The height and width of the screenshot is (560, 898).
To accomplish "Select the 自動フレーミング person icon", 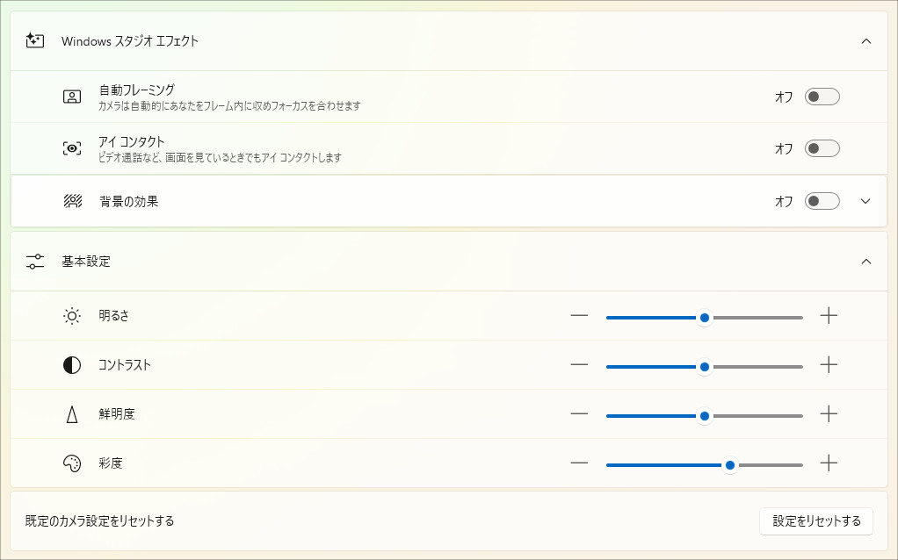I will 72,97.
